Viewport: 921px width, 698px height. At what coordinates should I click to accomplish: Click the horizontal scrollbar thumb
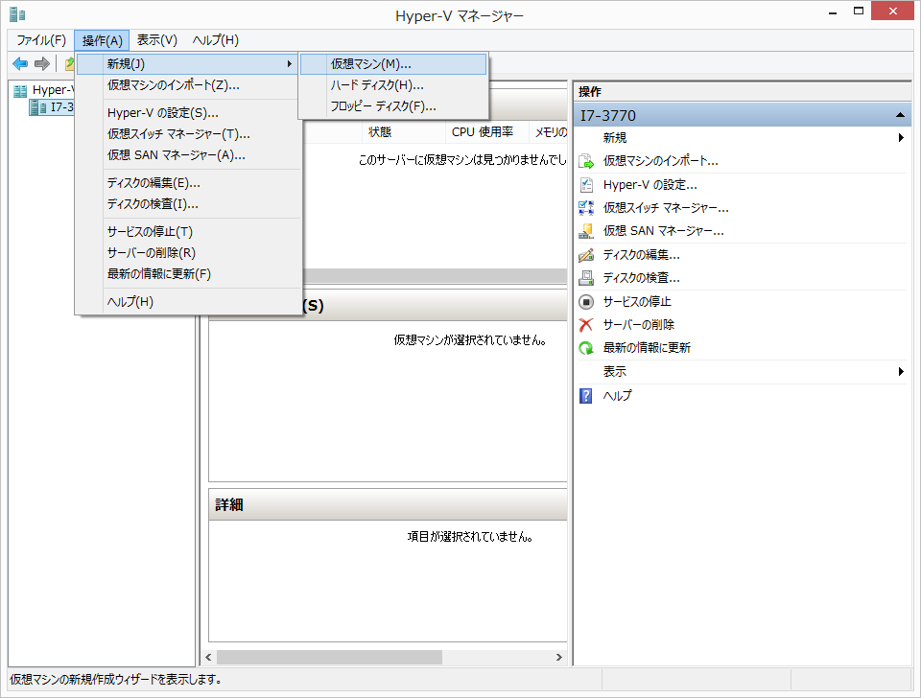tap(329, 658)
